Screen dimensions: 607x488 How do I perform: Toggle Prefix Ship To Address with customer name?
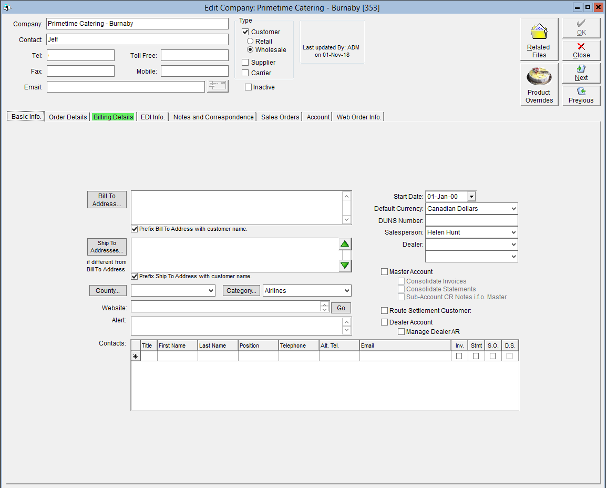(x=135, y=276)
